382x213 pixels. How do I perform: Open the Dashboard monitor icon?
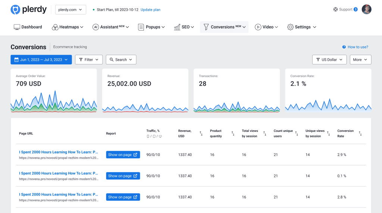click(x=17, y=27)
